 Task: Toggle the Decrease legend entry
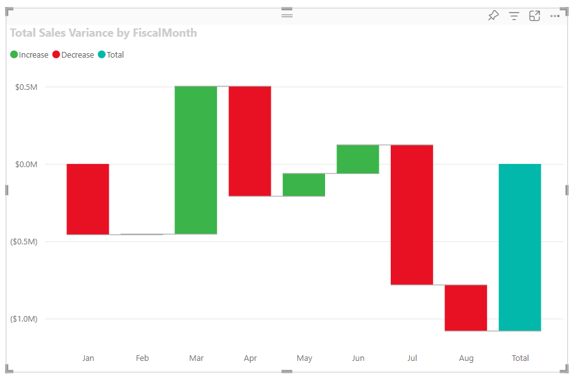[73, 54]
